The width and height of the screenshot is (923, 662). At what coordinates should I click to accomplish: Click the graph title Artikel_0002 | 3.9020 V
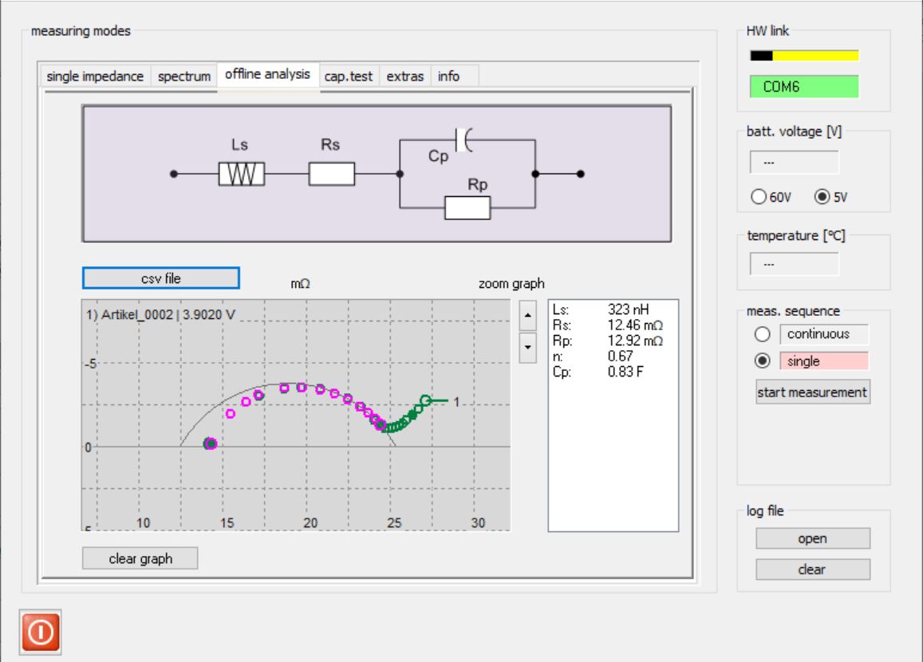click(x=160, y=315)
